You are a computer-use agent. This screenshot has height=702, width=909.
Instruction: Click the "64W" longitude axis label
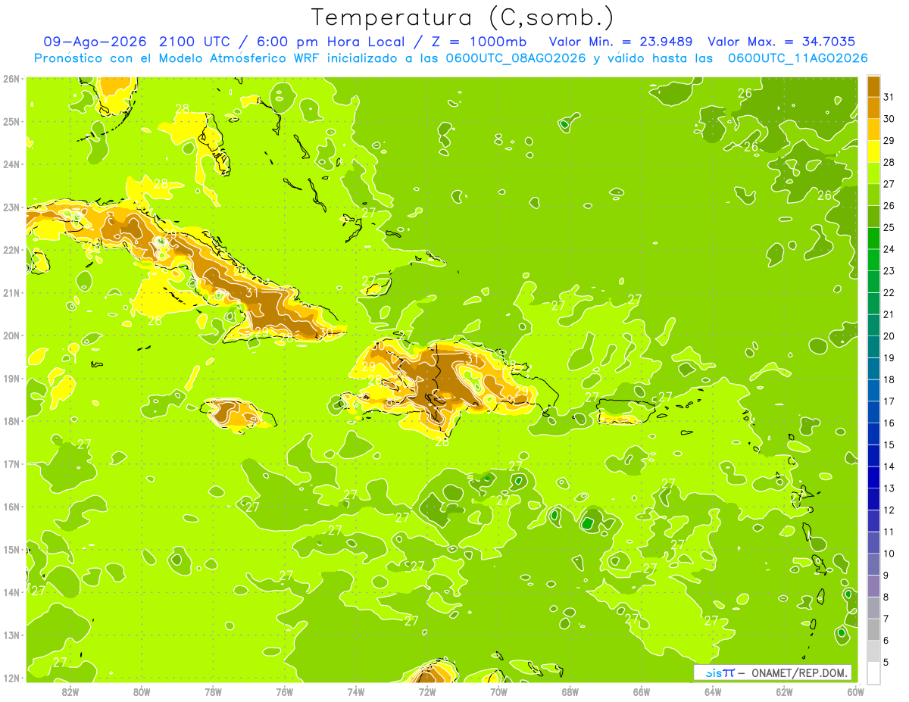point(713,691)
